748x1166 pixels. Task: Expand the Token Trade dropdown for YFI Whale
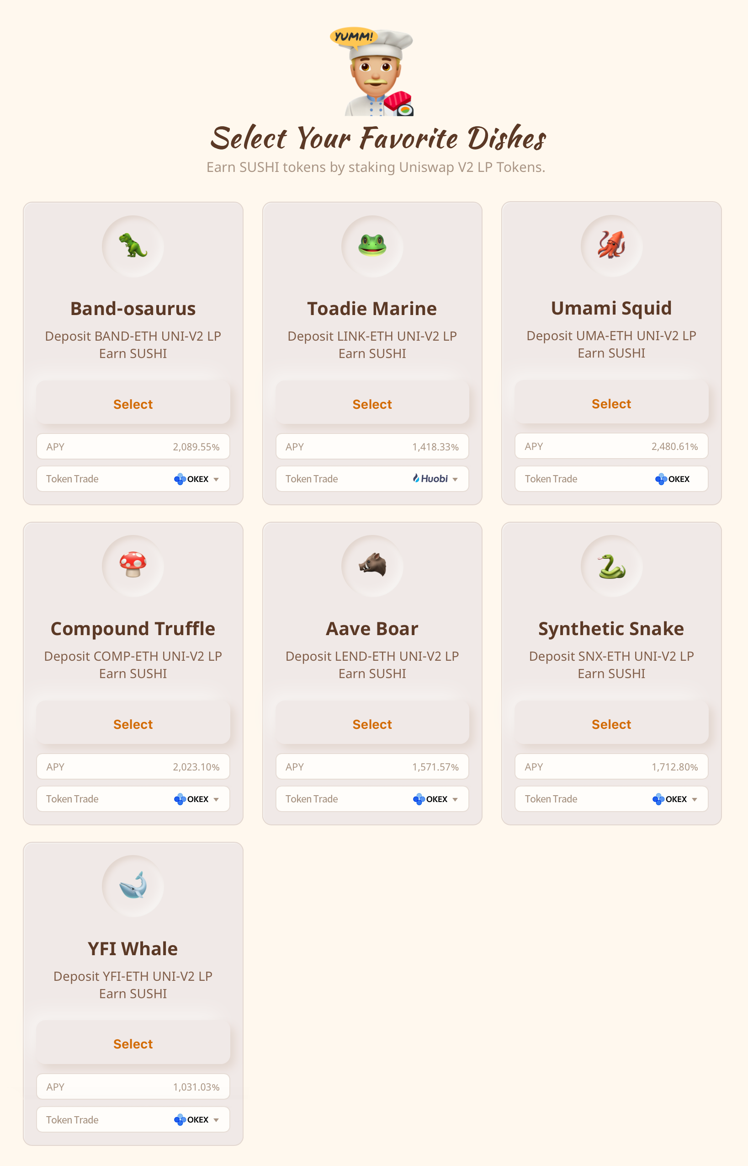(x=196, y=1119)
